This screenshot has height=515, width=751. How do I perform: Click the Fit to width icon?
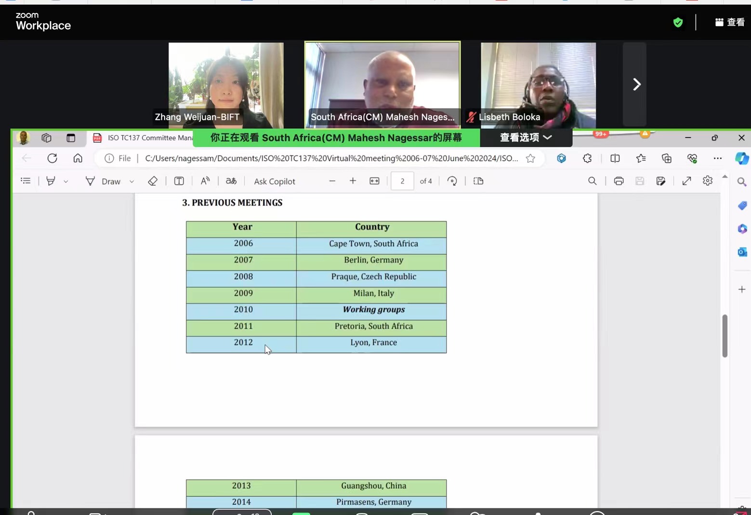tap(374, 181)
